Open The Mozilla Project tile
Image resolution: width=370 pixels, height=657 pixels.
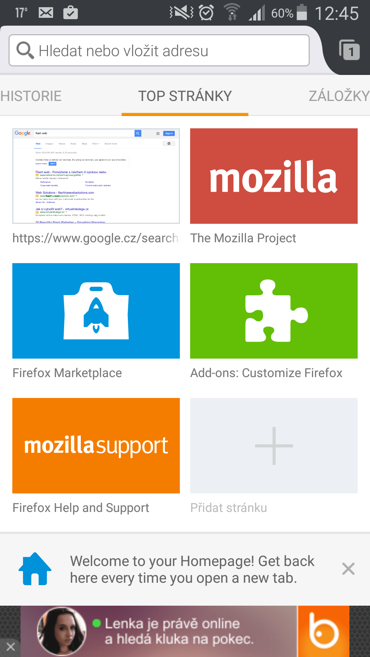[x=274, y=176]
